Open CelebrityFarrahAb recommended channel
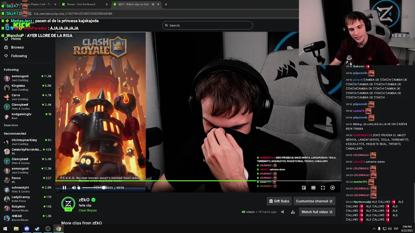The image size is (415, 233). (x=28, y=151)
